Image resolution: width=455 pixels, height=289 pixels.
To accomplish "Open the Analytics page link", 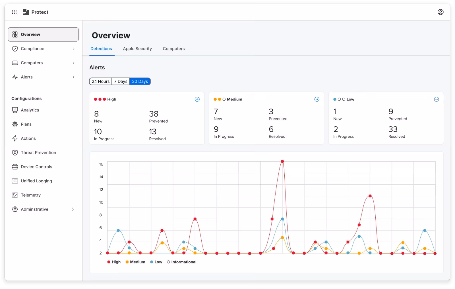I will click(30, 110).
